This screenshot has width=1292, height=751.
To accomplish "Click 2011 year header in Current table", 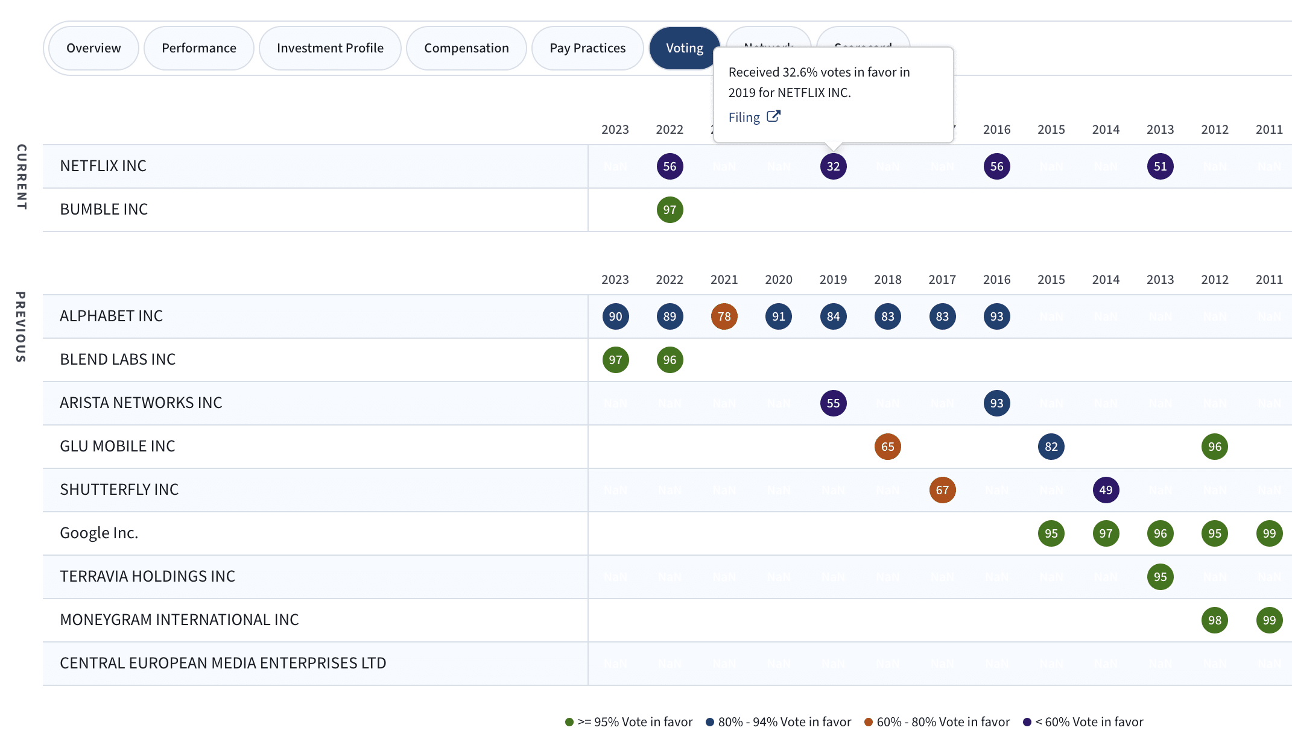I will 1269,130.
